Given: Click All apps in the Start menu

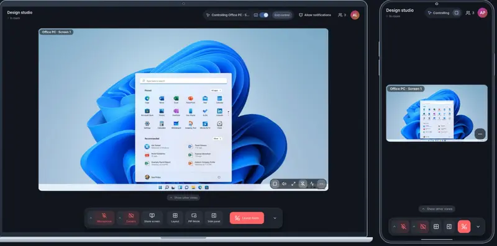Looking at the screenshot, I should (x=216, y=90).
